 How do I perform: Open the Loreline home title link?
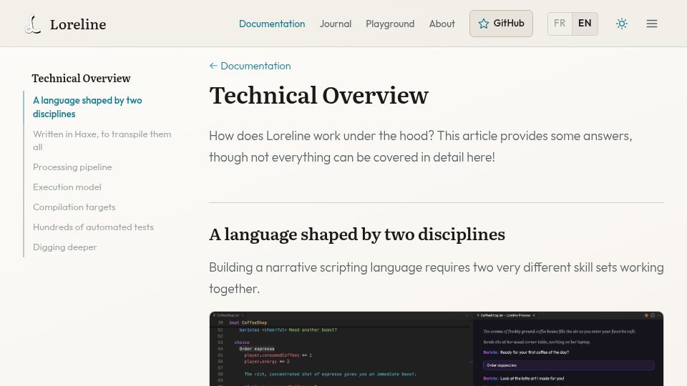78,24
